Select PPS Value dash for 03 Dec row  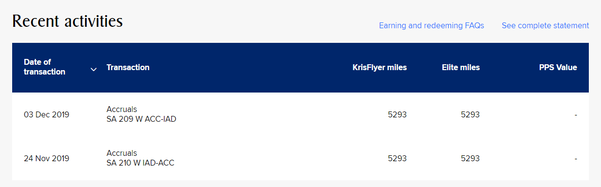point(576,115)
